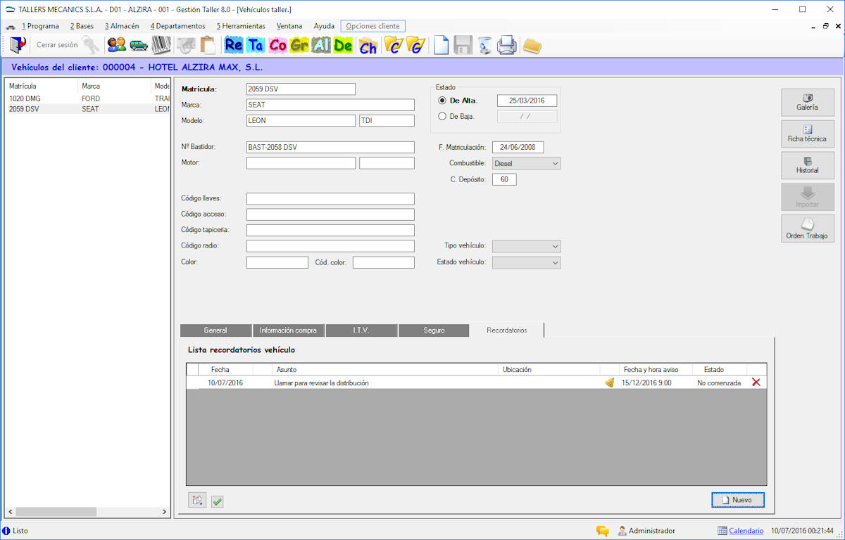Click the vehicle list horizontal scrollbar
This screenshot has height=540, width=845.
click(x=88, y=512)
